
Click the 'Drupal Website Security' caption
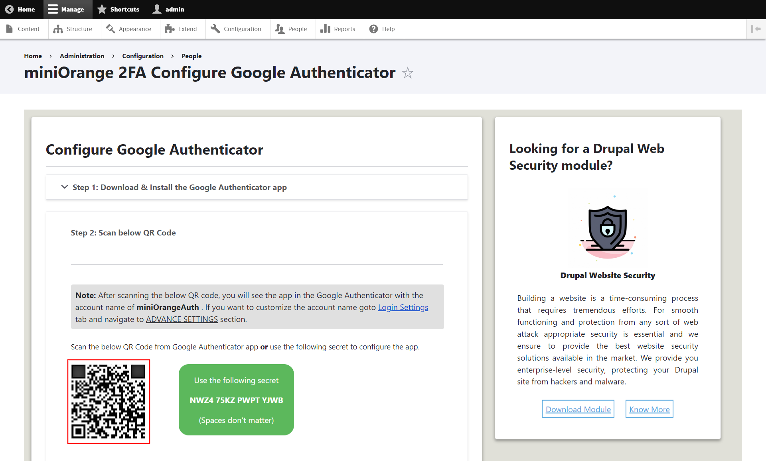click(x=608, y=275)
